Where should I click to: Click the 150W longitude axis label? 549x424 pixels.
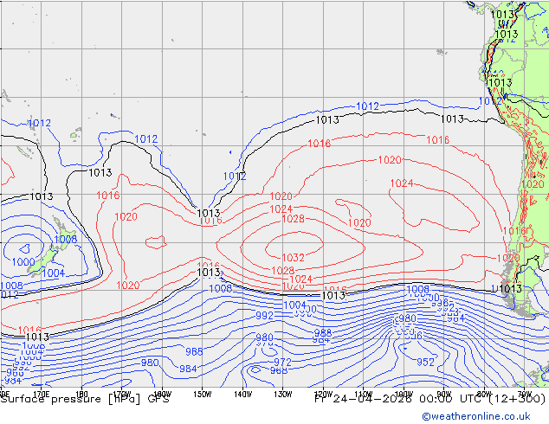coord(203,395)
